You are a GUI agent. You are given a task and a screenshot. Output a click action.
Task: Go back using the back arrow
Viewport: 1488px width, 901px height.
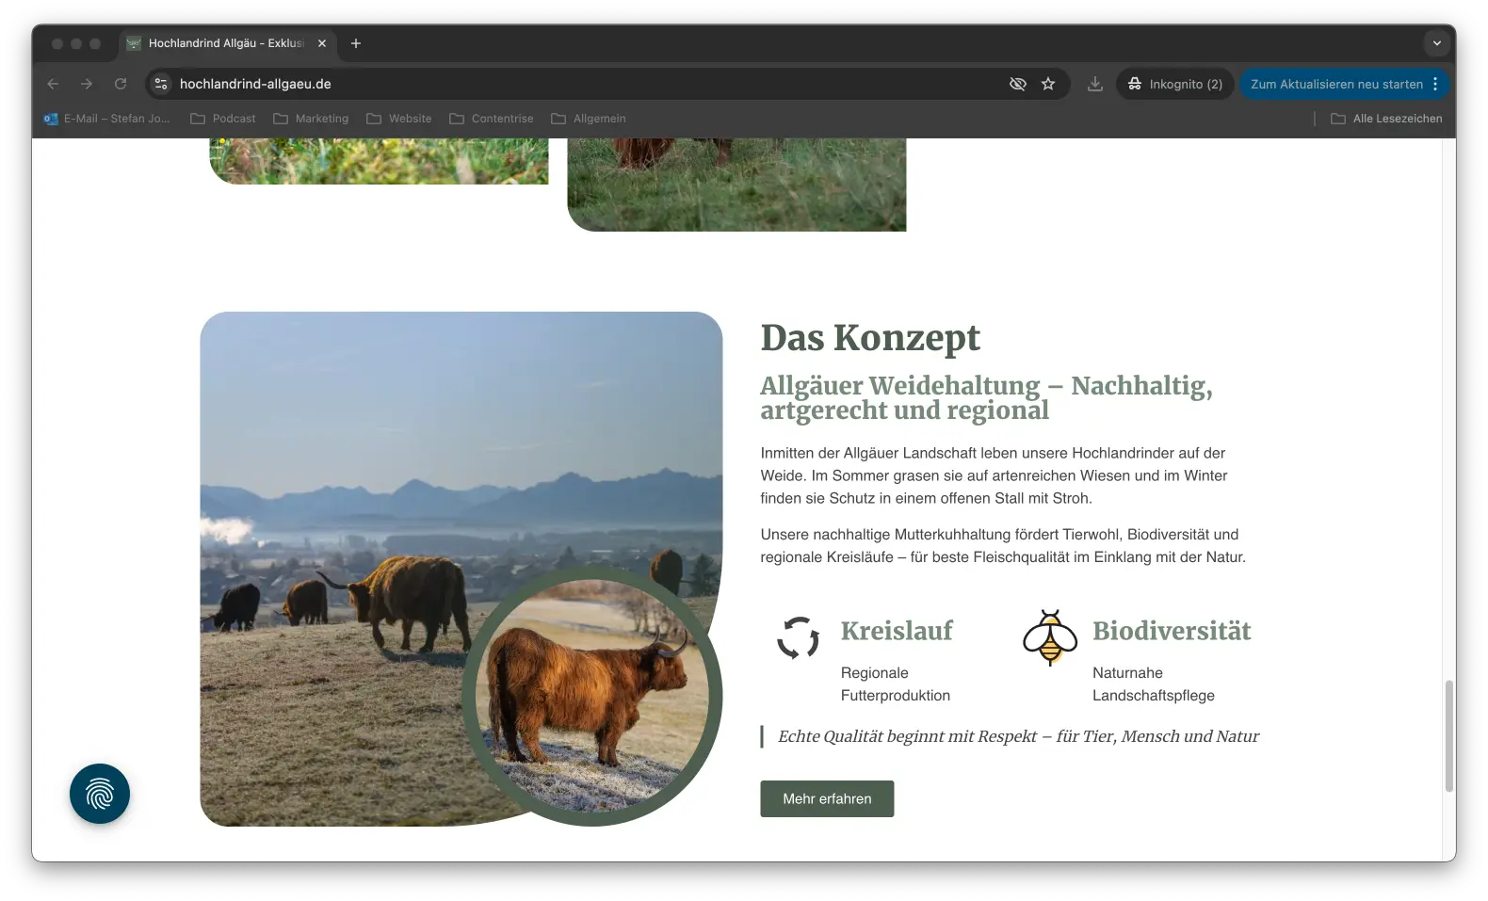pos(53,84)
